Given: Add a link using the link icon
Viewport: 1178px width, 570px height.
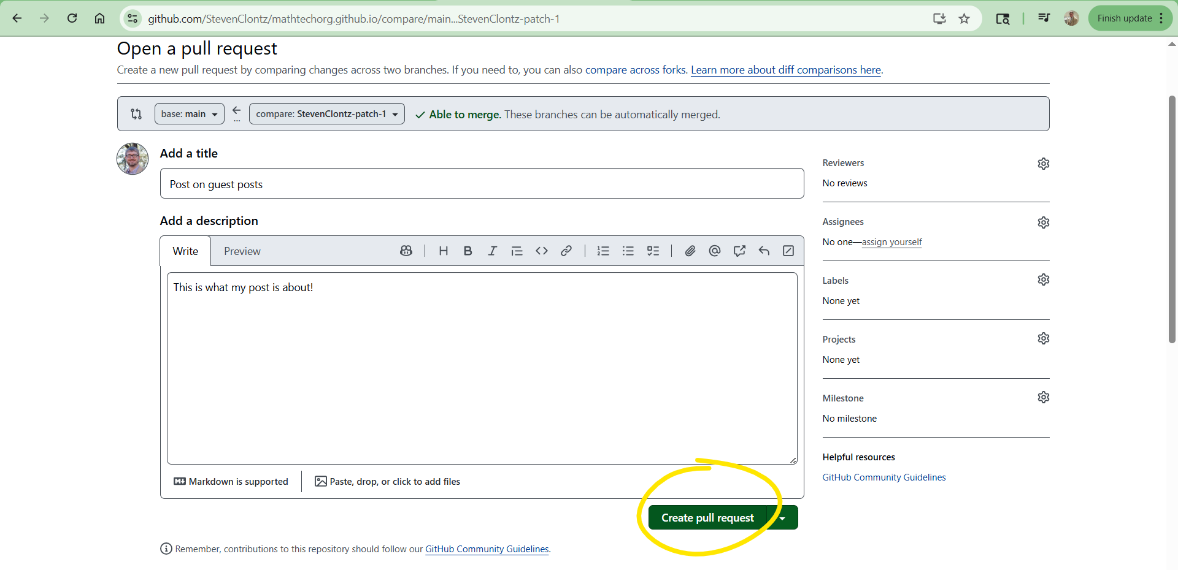Looking at the screenshot, I should tap(566, 251).
